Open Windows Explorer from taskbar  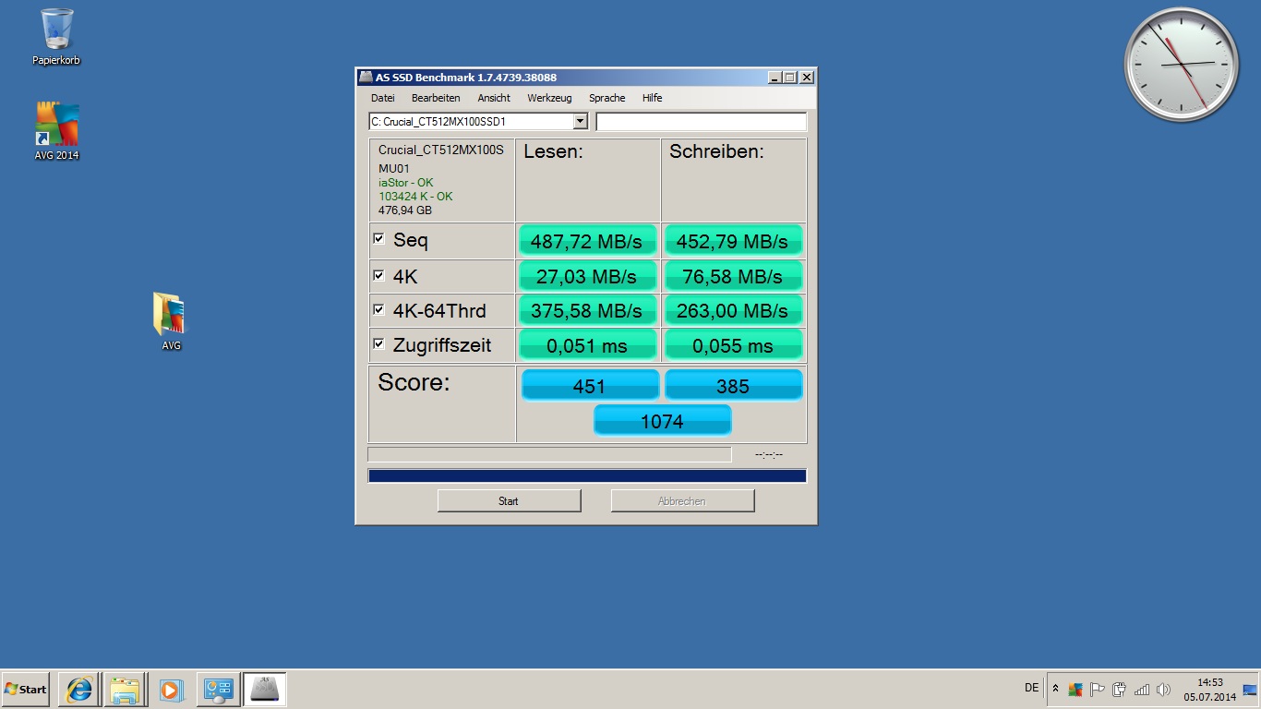125,690
